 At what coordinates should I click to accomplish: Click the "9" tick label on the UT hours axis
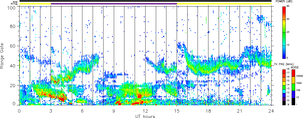point(114,111)
